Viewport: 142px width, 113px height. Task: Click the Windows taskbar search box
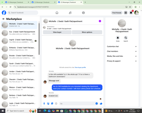pyautogui.click(x=21, y=111)
